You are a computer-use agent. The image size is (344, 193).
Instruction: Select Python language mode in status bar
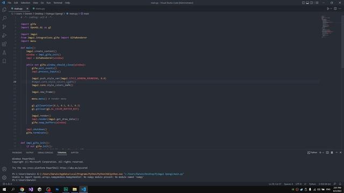[x=312, y=184]
